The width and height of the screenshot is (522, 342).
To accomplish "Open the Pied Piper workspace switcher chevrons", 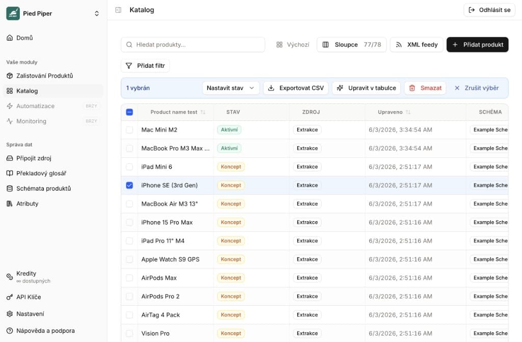I will [x=96, y=13].
